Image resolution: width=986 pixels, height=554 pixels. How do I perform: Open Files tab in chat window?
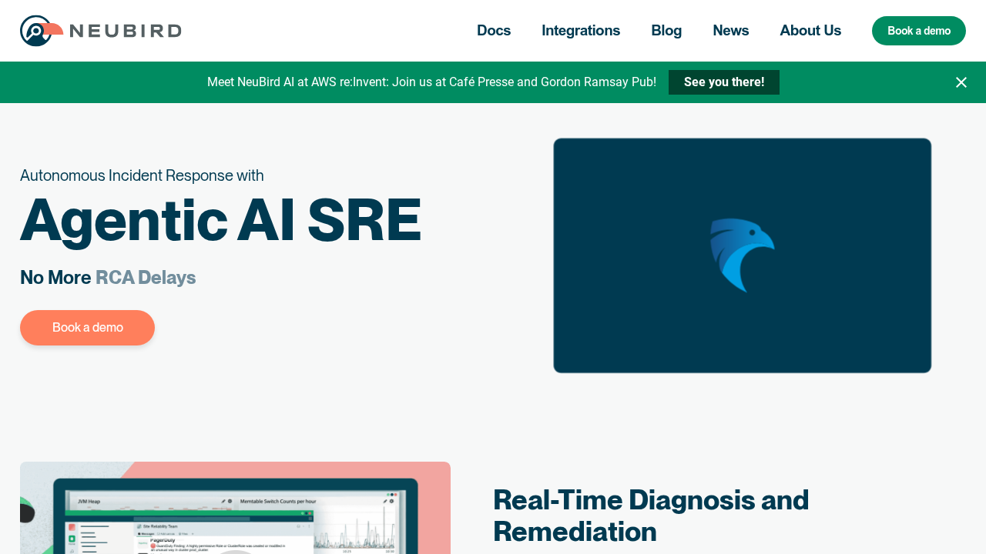click(184, 533)
